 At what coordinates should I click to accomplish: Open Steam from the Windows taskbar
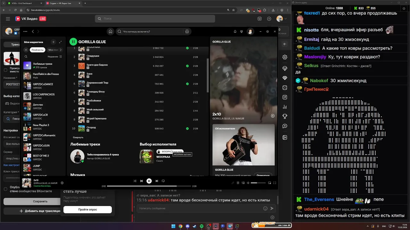[x=194, y=226]
